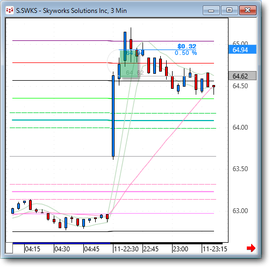
Task: Click the 04:15 time axis label
Action: tap(32, 249)
